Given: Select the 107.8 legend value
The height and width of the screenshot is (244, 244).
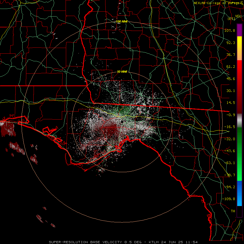Looking at the screenshot, I should 230,30.
